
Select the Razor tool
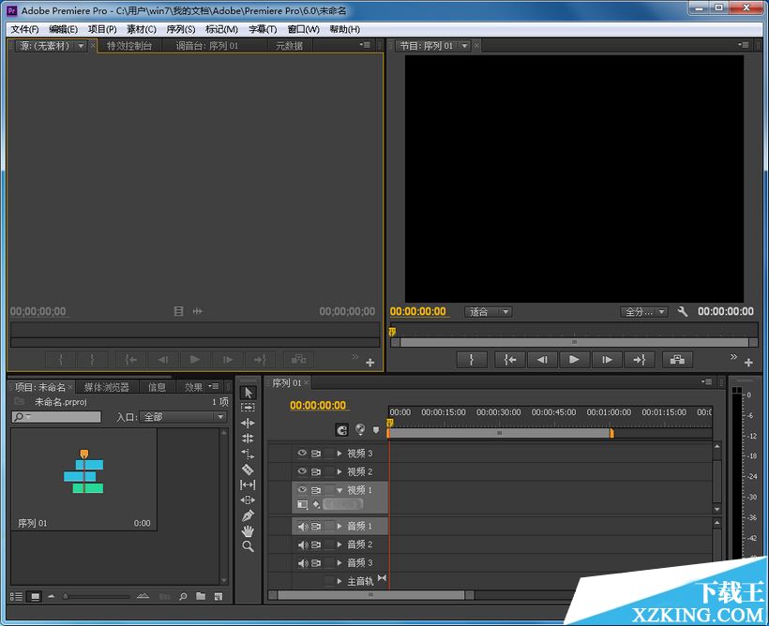point(248,469)
